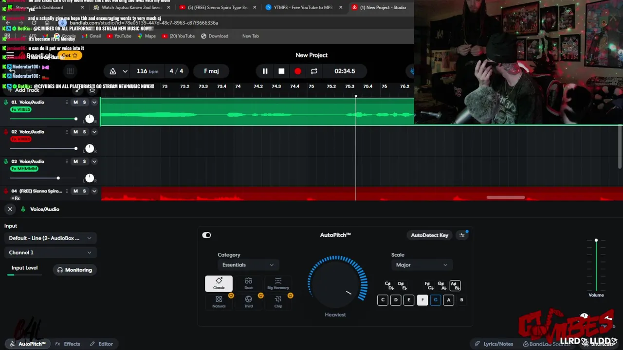Select the Duet AutoPitch preset
Screen dimensions: 623x350
[248, 283]
